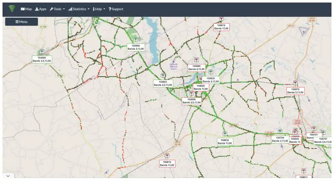
Task: Open the Apps page in navbar
Action: click(x=41, y=9)
